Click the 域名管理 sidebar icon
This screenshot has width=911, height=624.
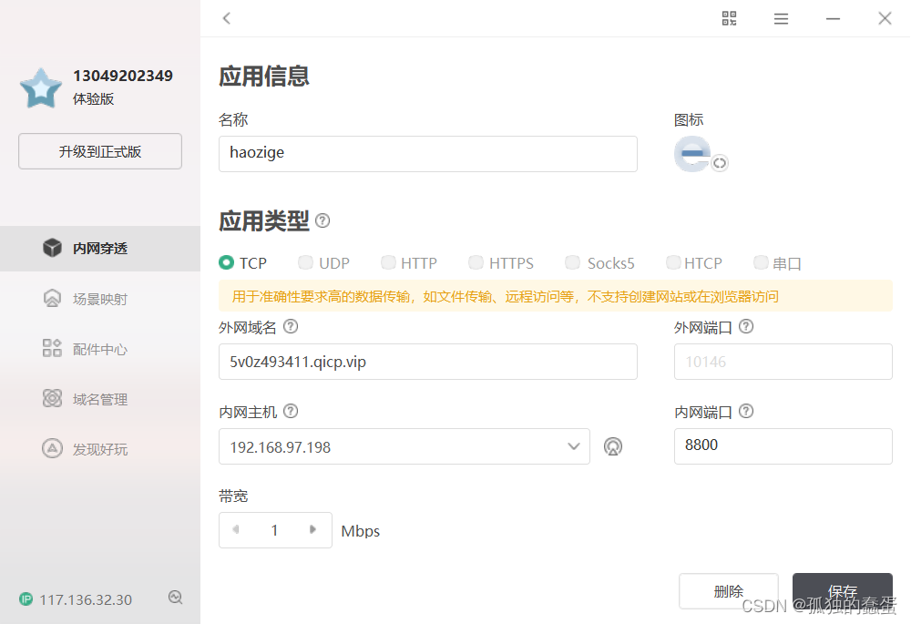click(x=52, y=399)
